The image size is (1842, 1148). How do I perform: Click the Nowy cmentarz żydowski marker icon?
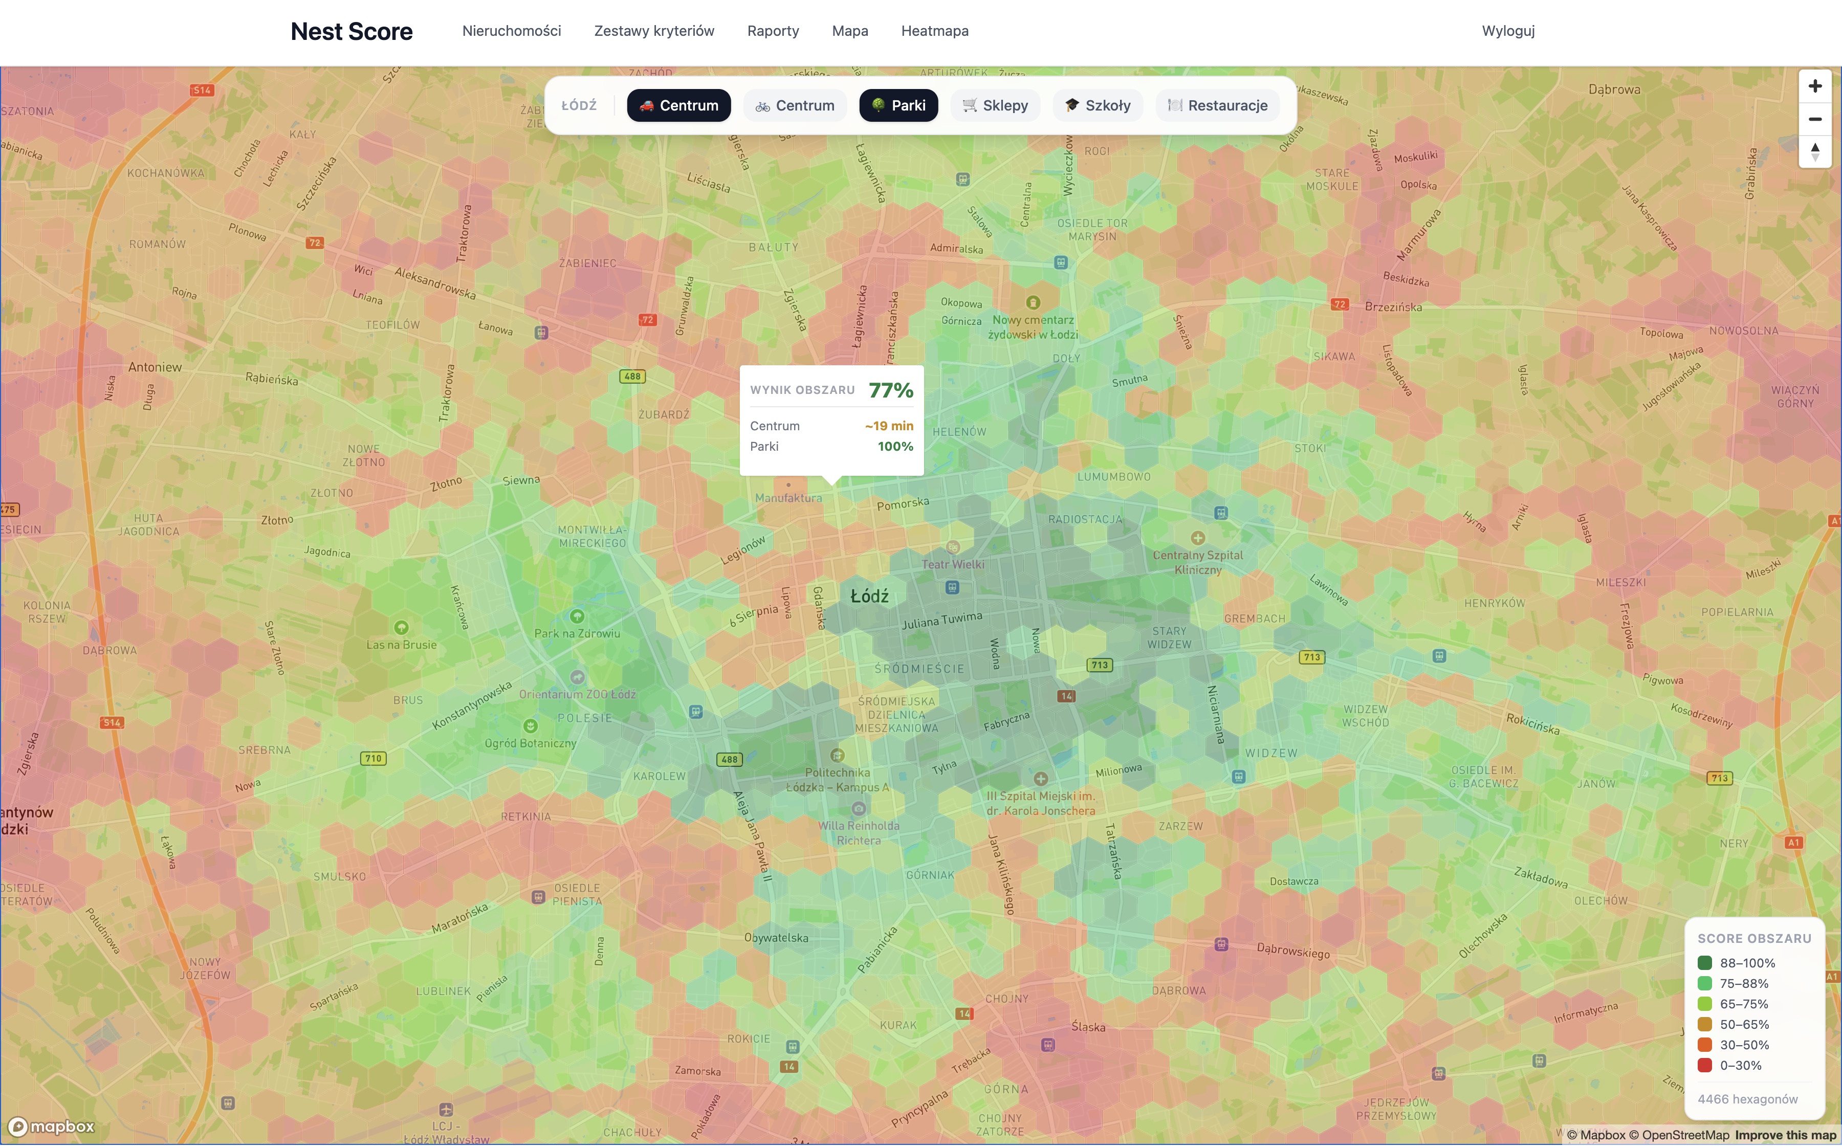point(1033,302)
